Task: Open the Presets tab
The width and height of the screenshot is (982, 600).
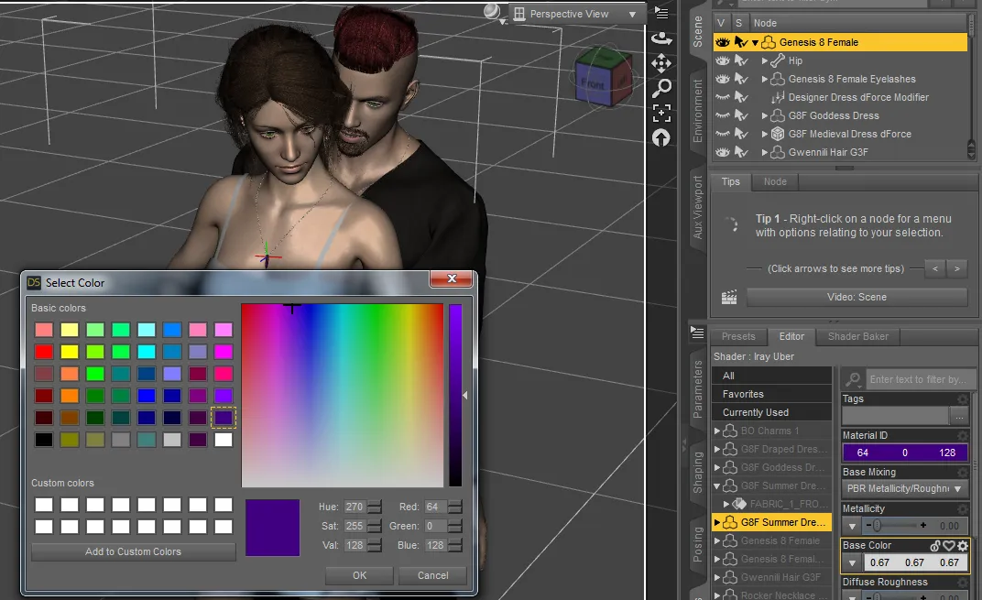Action: (737, 336)
